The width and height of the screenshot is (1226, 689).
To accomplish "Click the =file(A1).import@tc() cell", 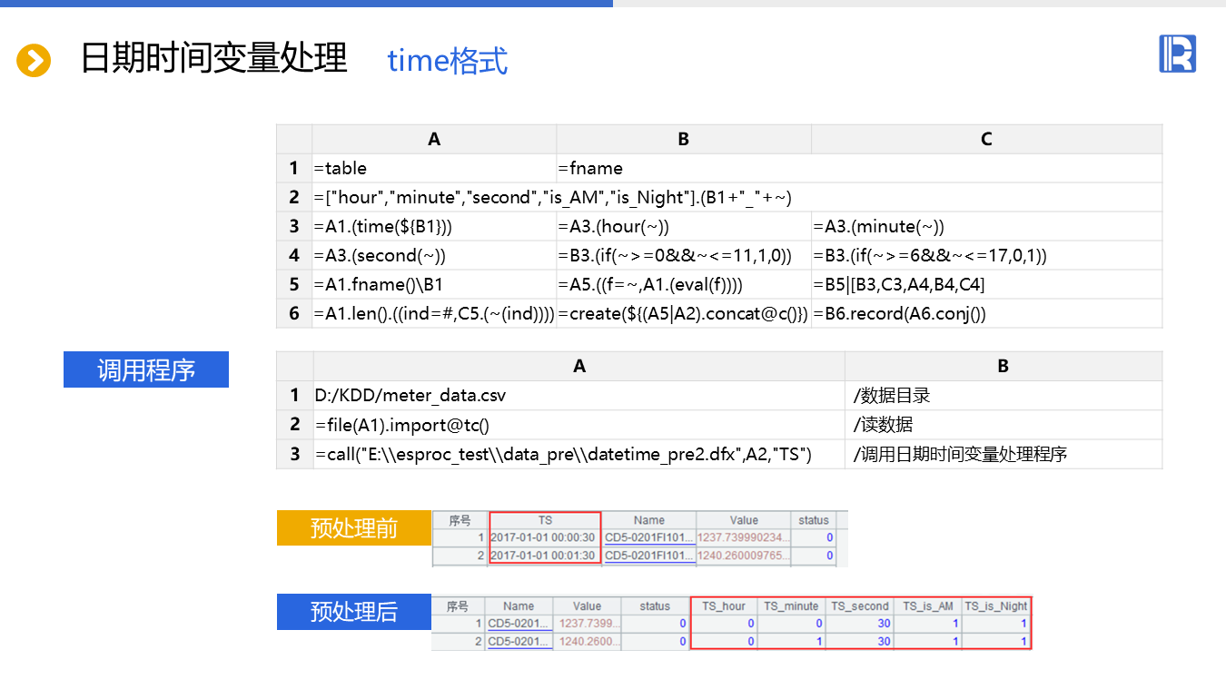I will point(579,425).
